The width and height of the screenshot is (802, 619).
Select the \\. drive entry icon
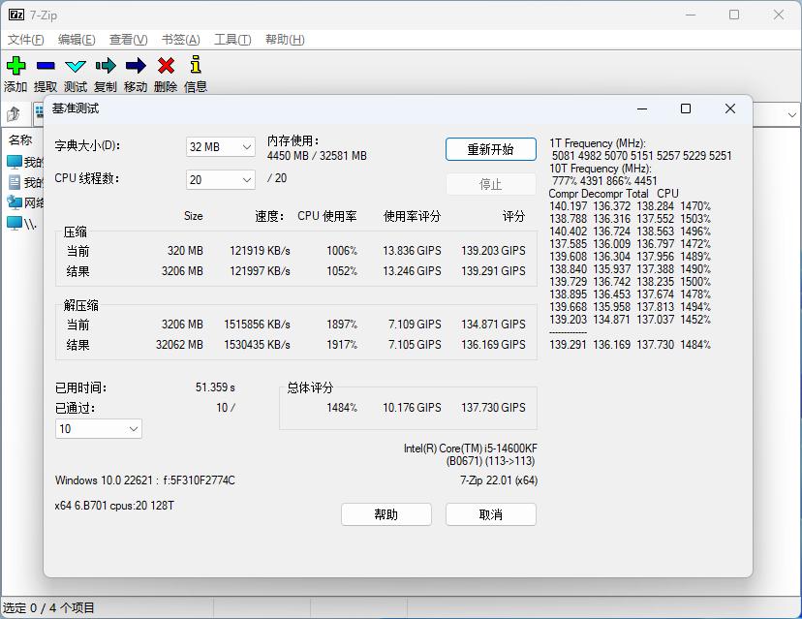[15, 223]
